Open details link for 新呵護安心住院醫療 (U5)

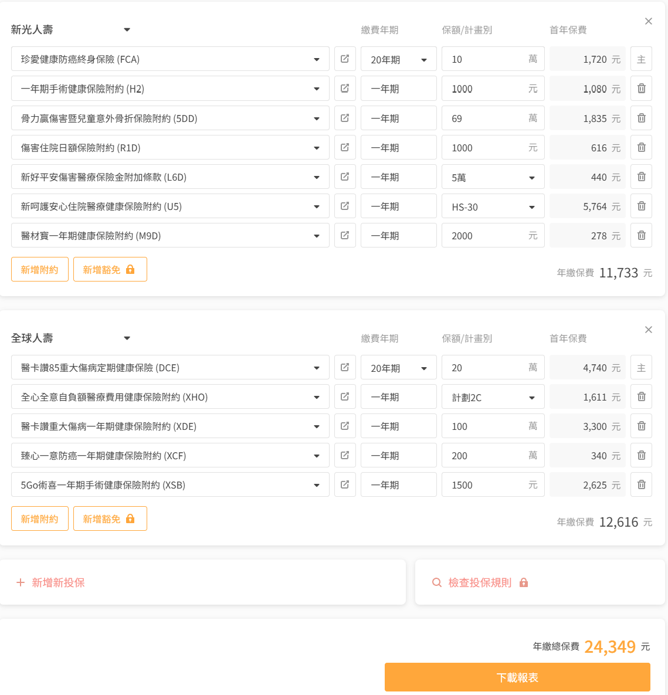coord(345,206)
